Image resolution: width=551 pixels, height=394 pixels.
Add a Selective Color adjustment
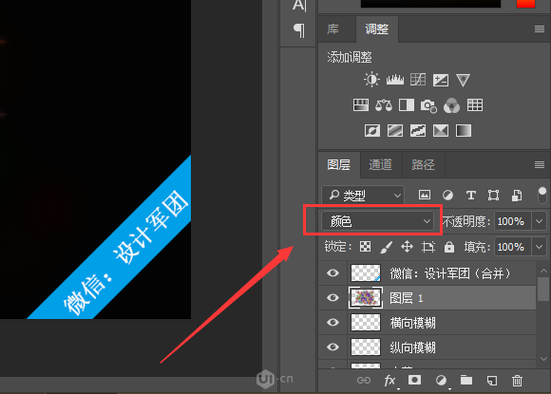pyautogui.click(x=441, y=131)
